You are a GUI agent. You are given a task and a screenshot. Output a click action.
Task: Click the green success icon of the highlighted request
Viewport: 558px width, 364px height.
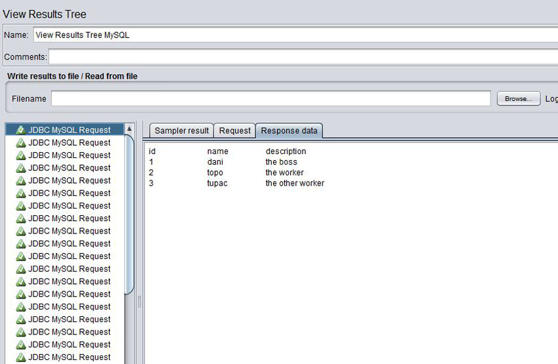click(x=20, y=130)
